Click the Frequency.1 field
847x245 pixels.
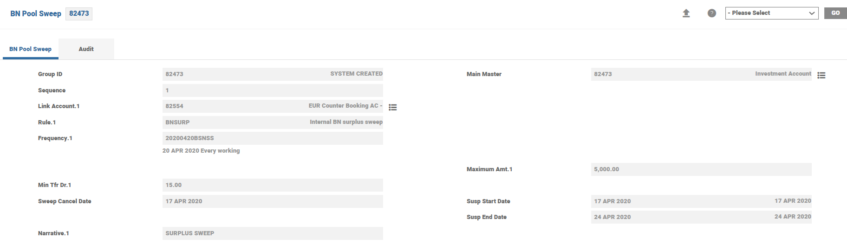(x=272, y=138)
